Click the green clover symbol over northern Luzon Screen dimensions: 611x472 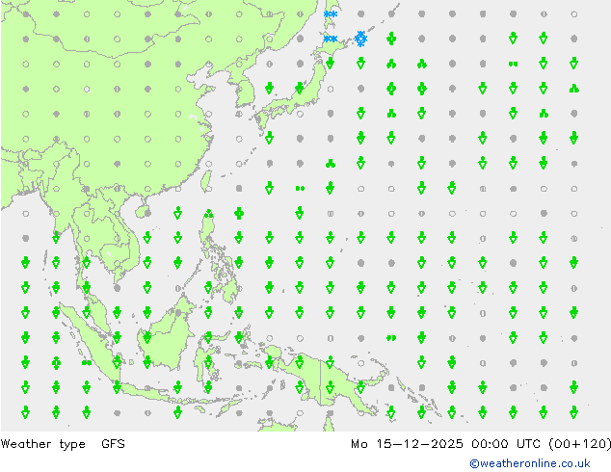tap(209, 214)
